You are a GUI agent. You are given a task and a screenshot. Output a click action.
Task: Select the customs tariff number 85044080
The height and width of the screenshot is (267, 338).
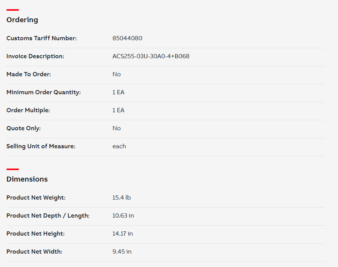point(127,38)
